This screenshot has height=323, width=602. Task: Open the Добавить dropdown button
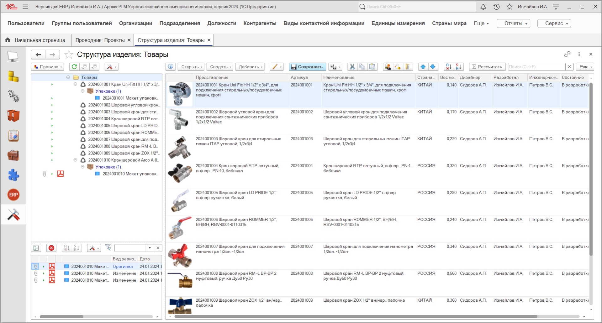(x=250, y=67)
